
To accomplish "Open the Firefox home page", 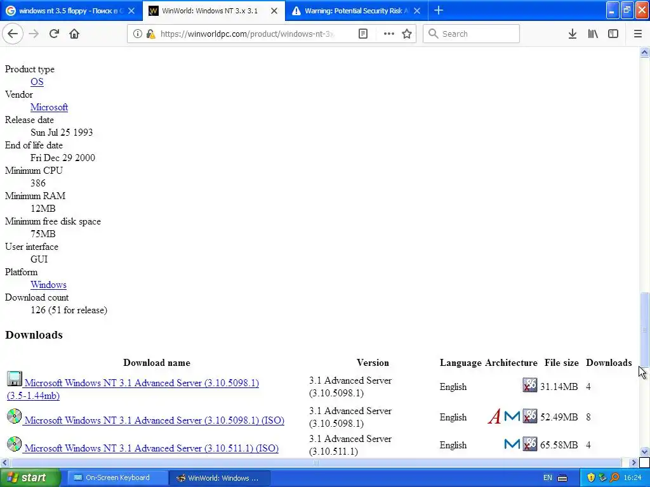I will click(74, 34).
